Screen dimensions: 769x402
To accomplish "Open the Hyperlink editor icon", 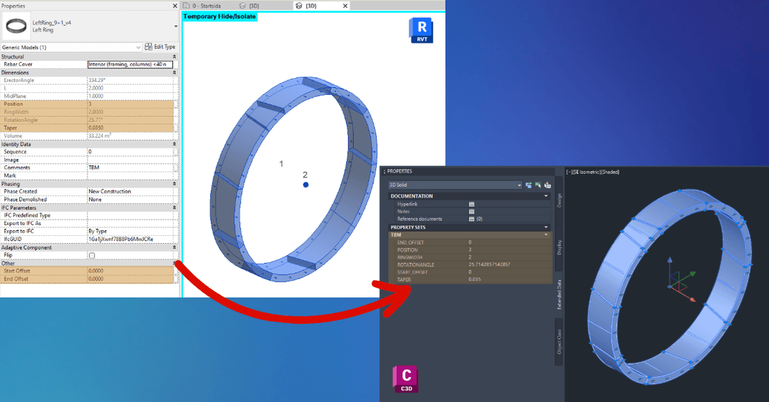I will click(x=471, y=204).
